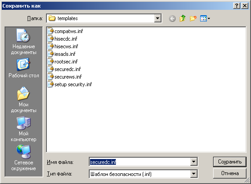This screenshot has width=251, height=184.
Task: Click the securedc.inf name in file list
Action: click(68, 69)
